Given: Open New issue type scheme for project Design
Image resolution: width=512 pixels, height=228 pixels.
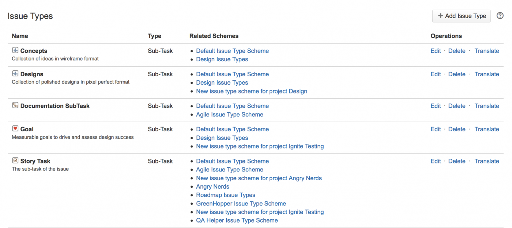Looking at the screenshot, I should point(251,91).
